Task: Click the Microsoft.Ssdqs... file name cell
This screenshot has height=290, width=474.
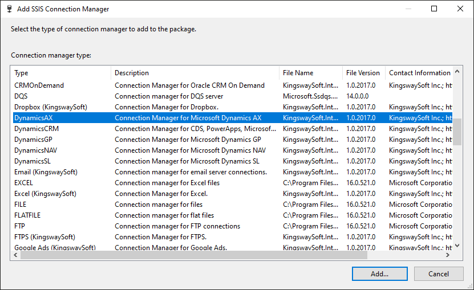Action: (x=310, y=96)
